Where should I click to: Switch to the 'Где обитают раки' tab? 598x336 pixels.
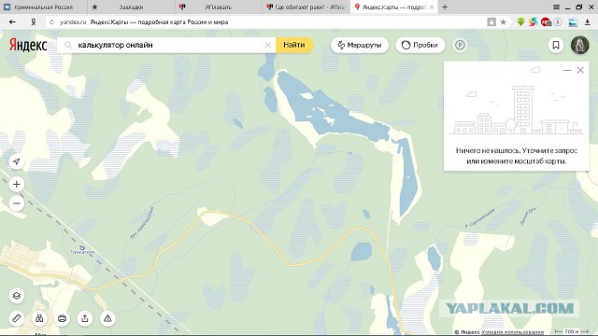click(x=306, y=7)
